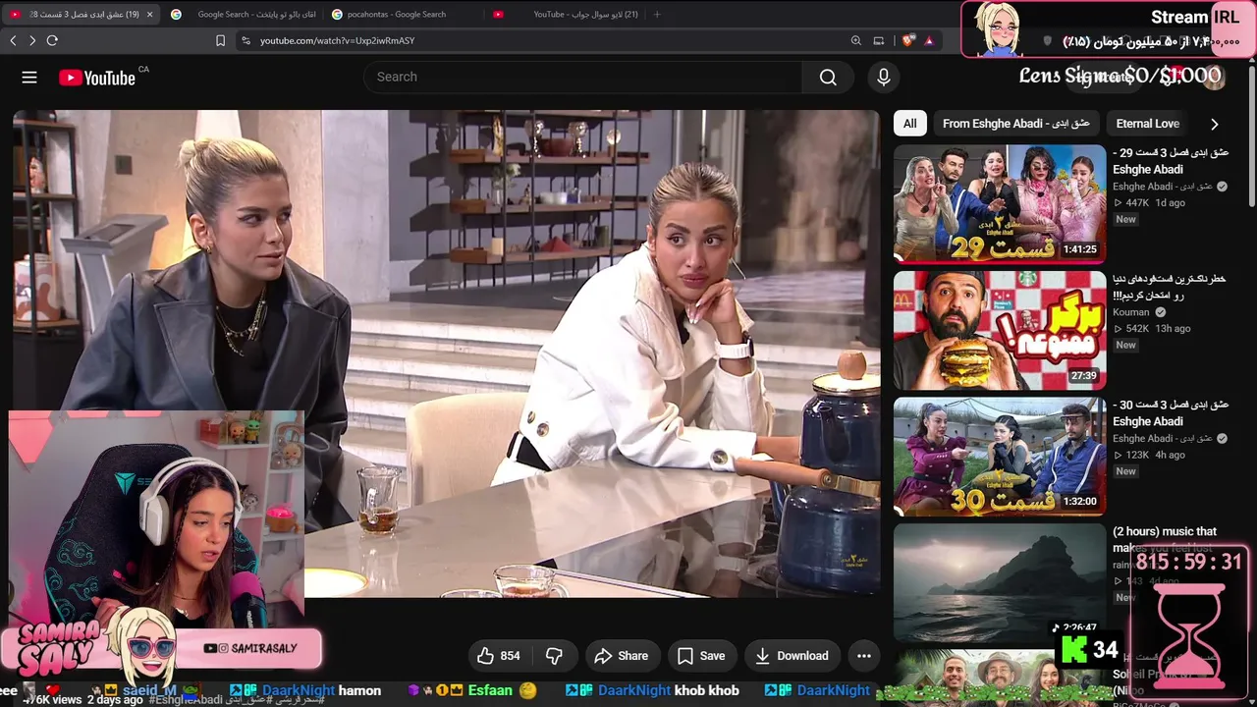Open the episode 30 video title
Image resolution: width=1257 pixels, height=707 pixels.
click(x=1171, y=412)
